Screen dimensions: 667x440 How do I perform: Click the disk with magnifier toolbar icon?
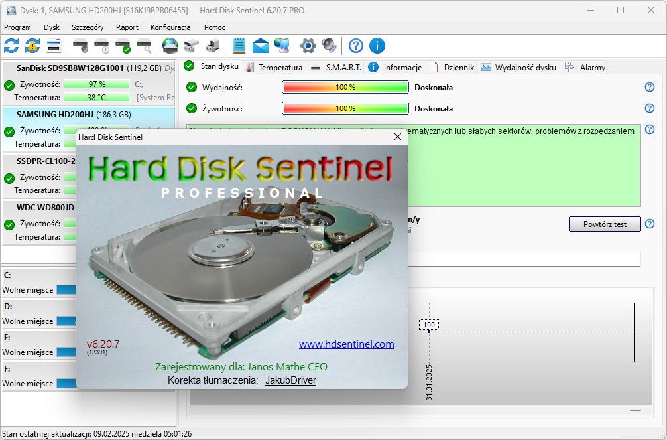pyautogui.click(x=144, y=46)
